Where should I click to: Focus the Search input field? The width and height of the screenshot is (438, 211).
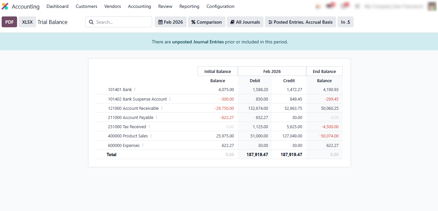tap(122, 22)
